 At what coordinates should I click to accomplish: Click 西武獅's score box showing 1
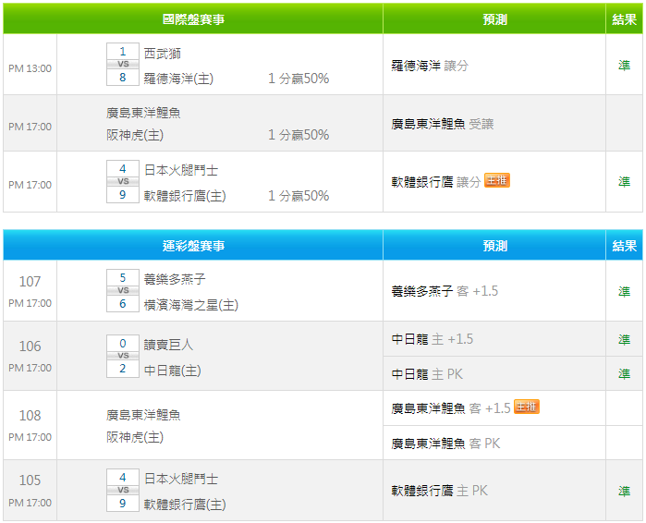coord(123,52)
